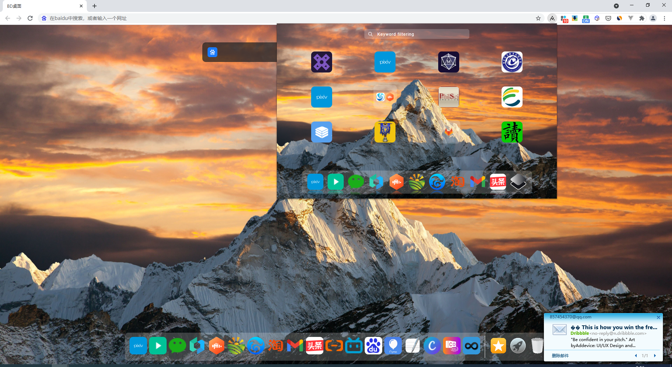Screen dimensions: 672x367
Task: Open the folder holding two small icons
Action: click(x=385, y=97)
